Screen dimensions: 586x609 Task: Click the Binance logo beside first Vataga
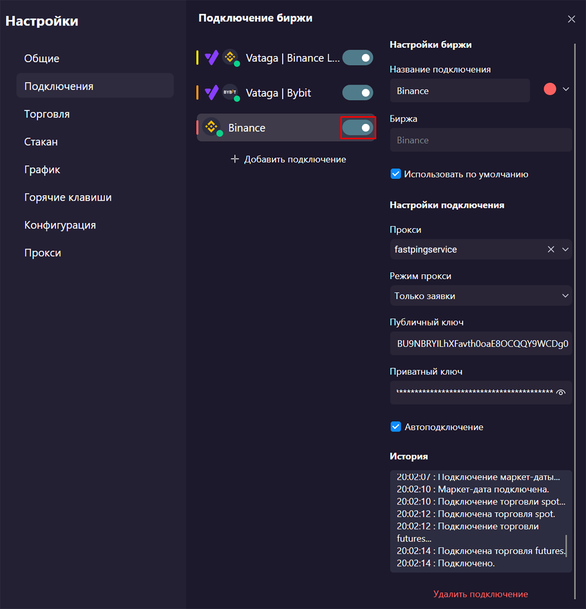[x=230, y=57]
